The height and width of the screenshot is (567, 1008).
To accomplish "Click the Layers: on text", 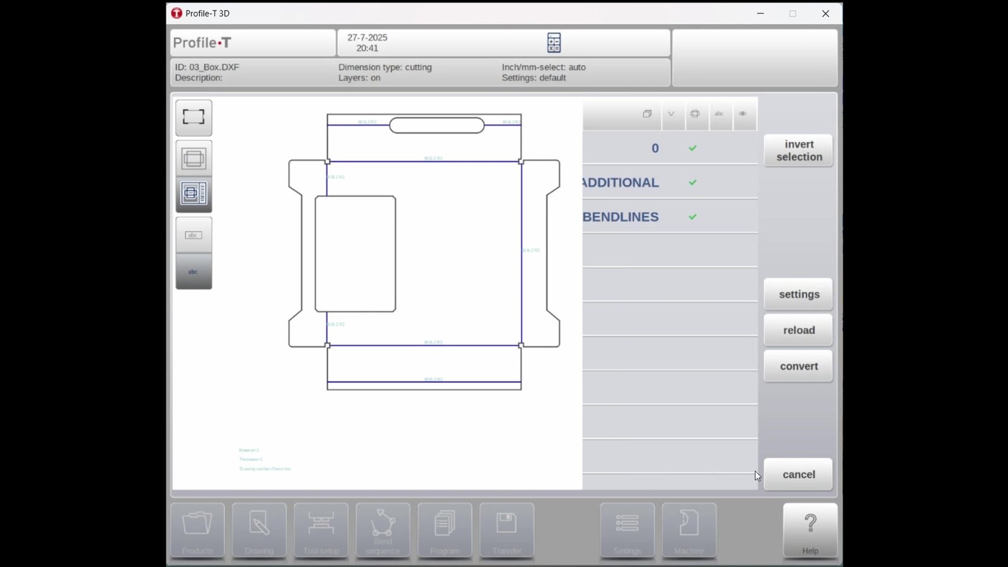I will tap(359, 77).
